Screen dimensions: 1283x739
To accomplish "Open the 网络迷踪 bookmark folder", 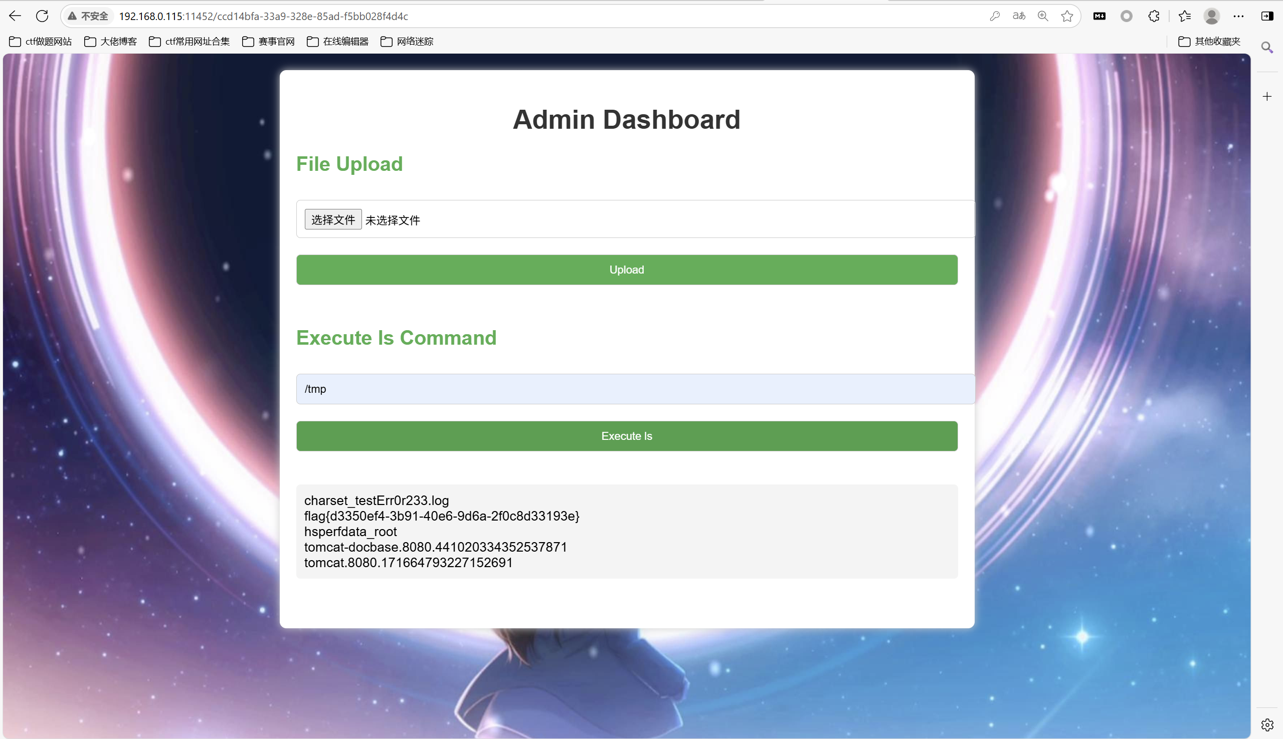I will point(407,42).
